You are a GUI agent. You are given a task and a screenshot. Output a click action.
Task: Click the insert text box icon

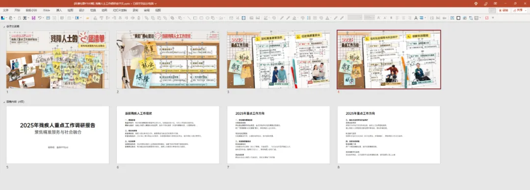tap(452, 18)
